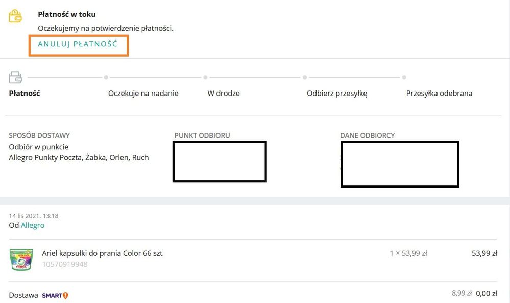Click the progress dot above Odbierz przesyłkę
This screenshot has height=303, width=510.
point(305,78)
